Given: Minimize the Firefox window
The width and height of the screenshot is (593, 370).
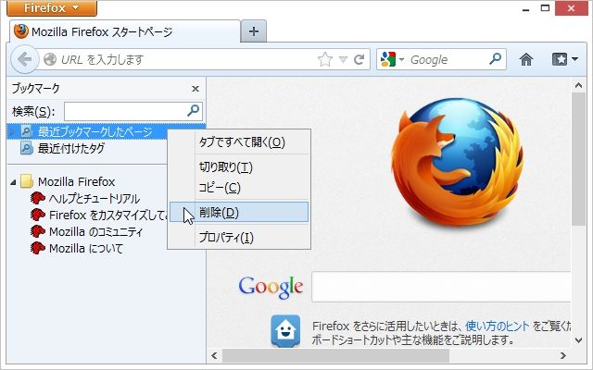Looking at the screenshot, I should point(525,9).
